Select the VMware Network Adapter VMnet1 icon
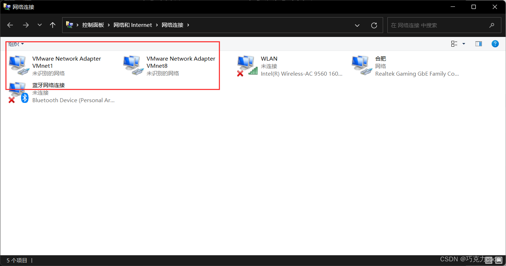The height and width of the screenshot is (266, 506). tap(18, 65)
